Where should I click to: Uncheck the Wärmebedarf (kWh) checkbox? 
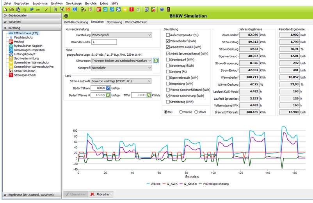pos(168,41)
